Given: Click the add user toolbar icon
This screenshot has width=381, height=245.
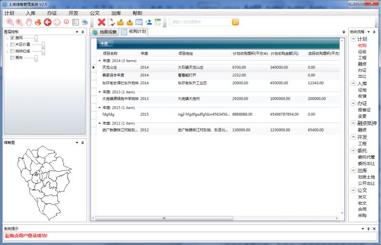Looking at the screenshot, I should 148,22.
